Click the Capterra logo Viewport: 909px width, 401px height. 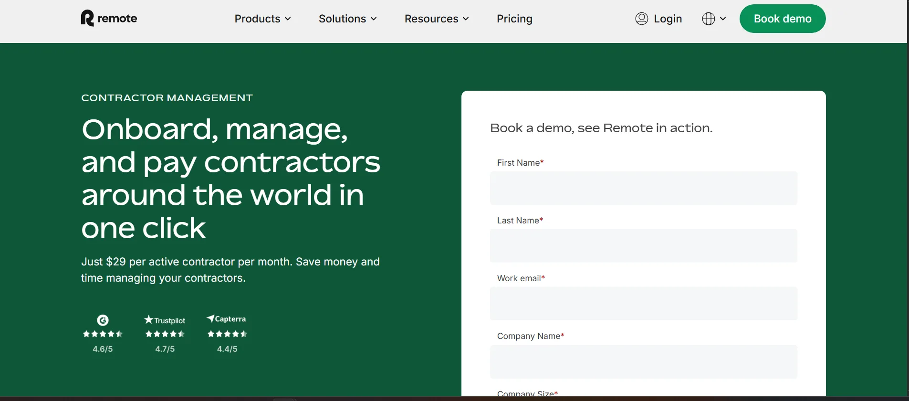click(226, 319)
